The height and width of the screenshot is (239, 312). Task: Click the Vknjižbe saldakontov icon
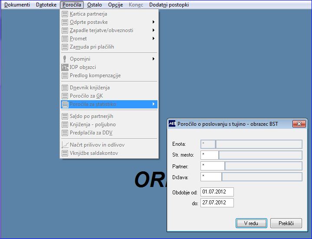[65, 153]
